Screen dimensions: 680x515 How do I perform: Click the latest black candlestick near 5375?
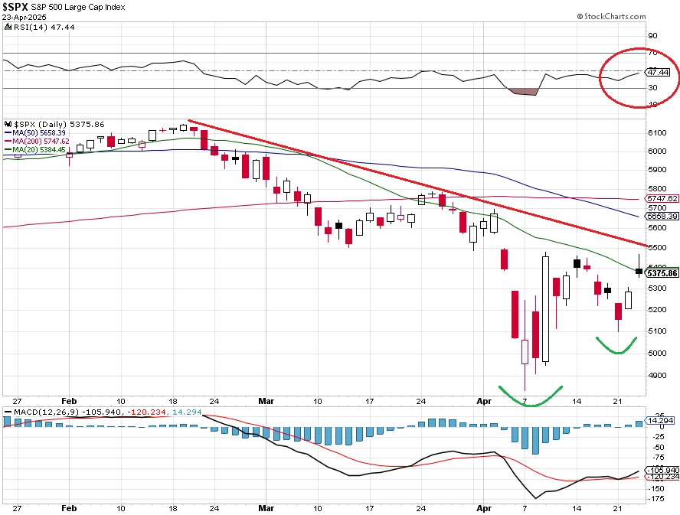point(639,271)
